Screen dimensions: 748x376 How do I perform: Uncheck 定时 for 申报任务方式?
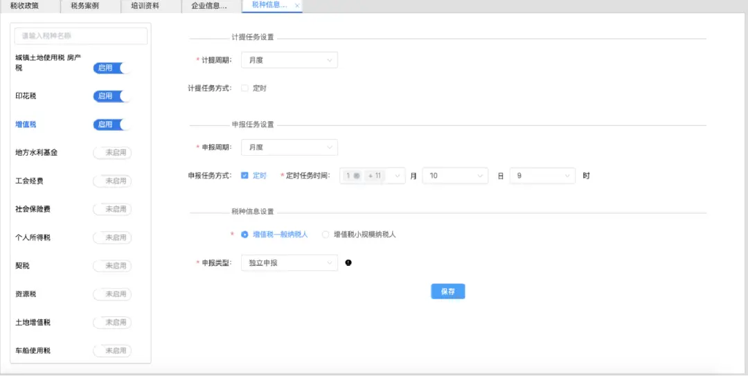point(244,176)
